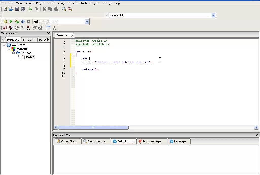Select the Projects tab in Management
The height and width of the screenshot is (175, 260).
click(13, 40)
